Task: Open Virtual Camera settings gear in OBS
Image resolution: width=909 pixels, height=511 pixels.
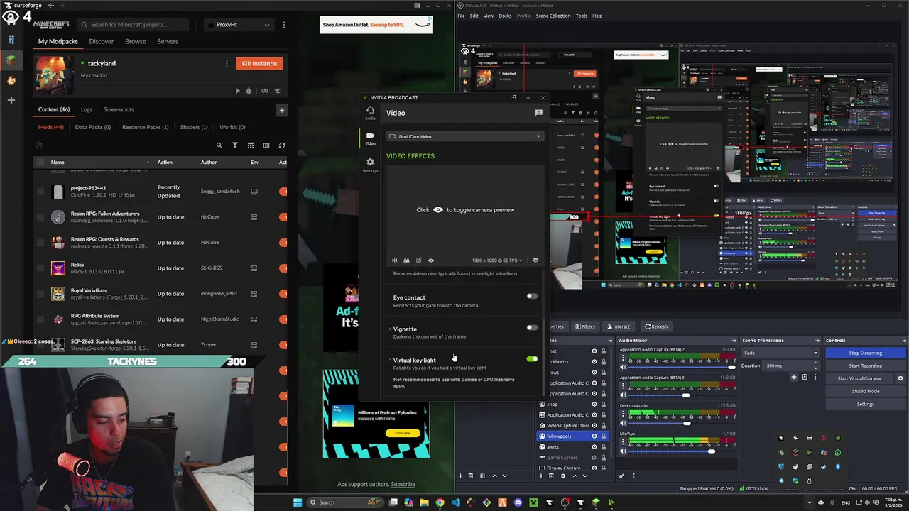Action: click(x=900, y=378)
